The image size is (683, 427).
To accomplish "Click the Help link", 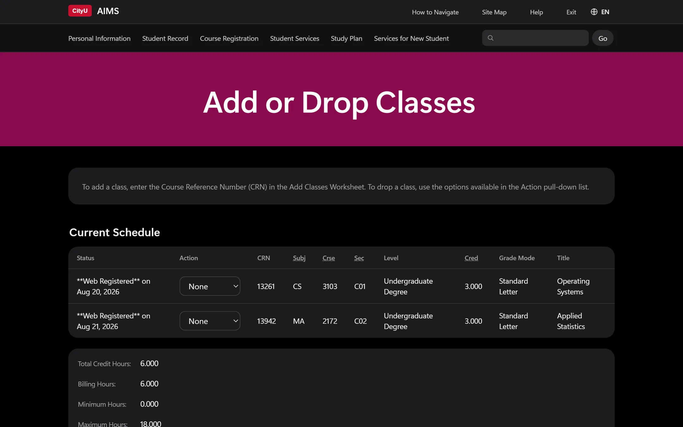I will (x=536, y=12).
